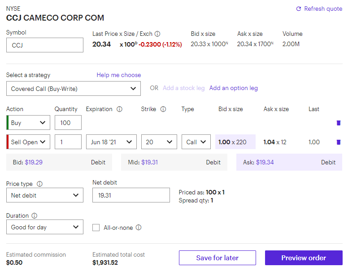348x271 pixels.
Task: Click the All-or-none info icon
Action: pyautogui.click(x=139, y=228)
